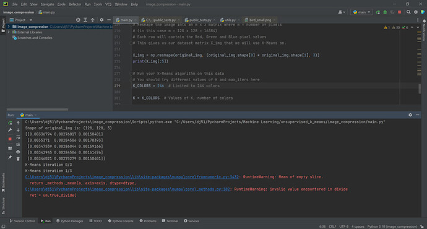Open the VCS menu
This screenshot has width=427, height=229.
108,4
